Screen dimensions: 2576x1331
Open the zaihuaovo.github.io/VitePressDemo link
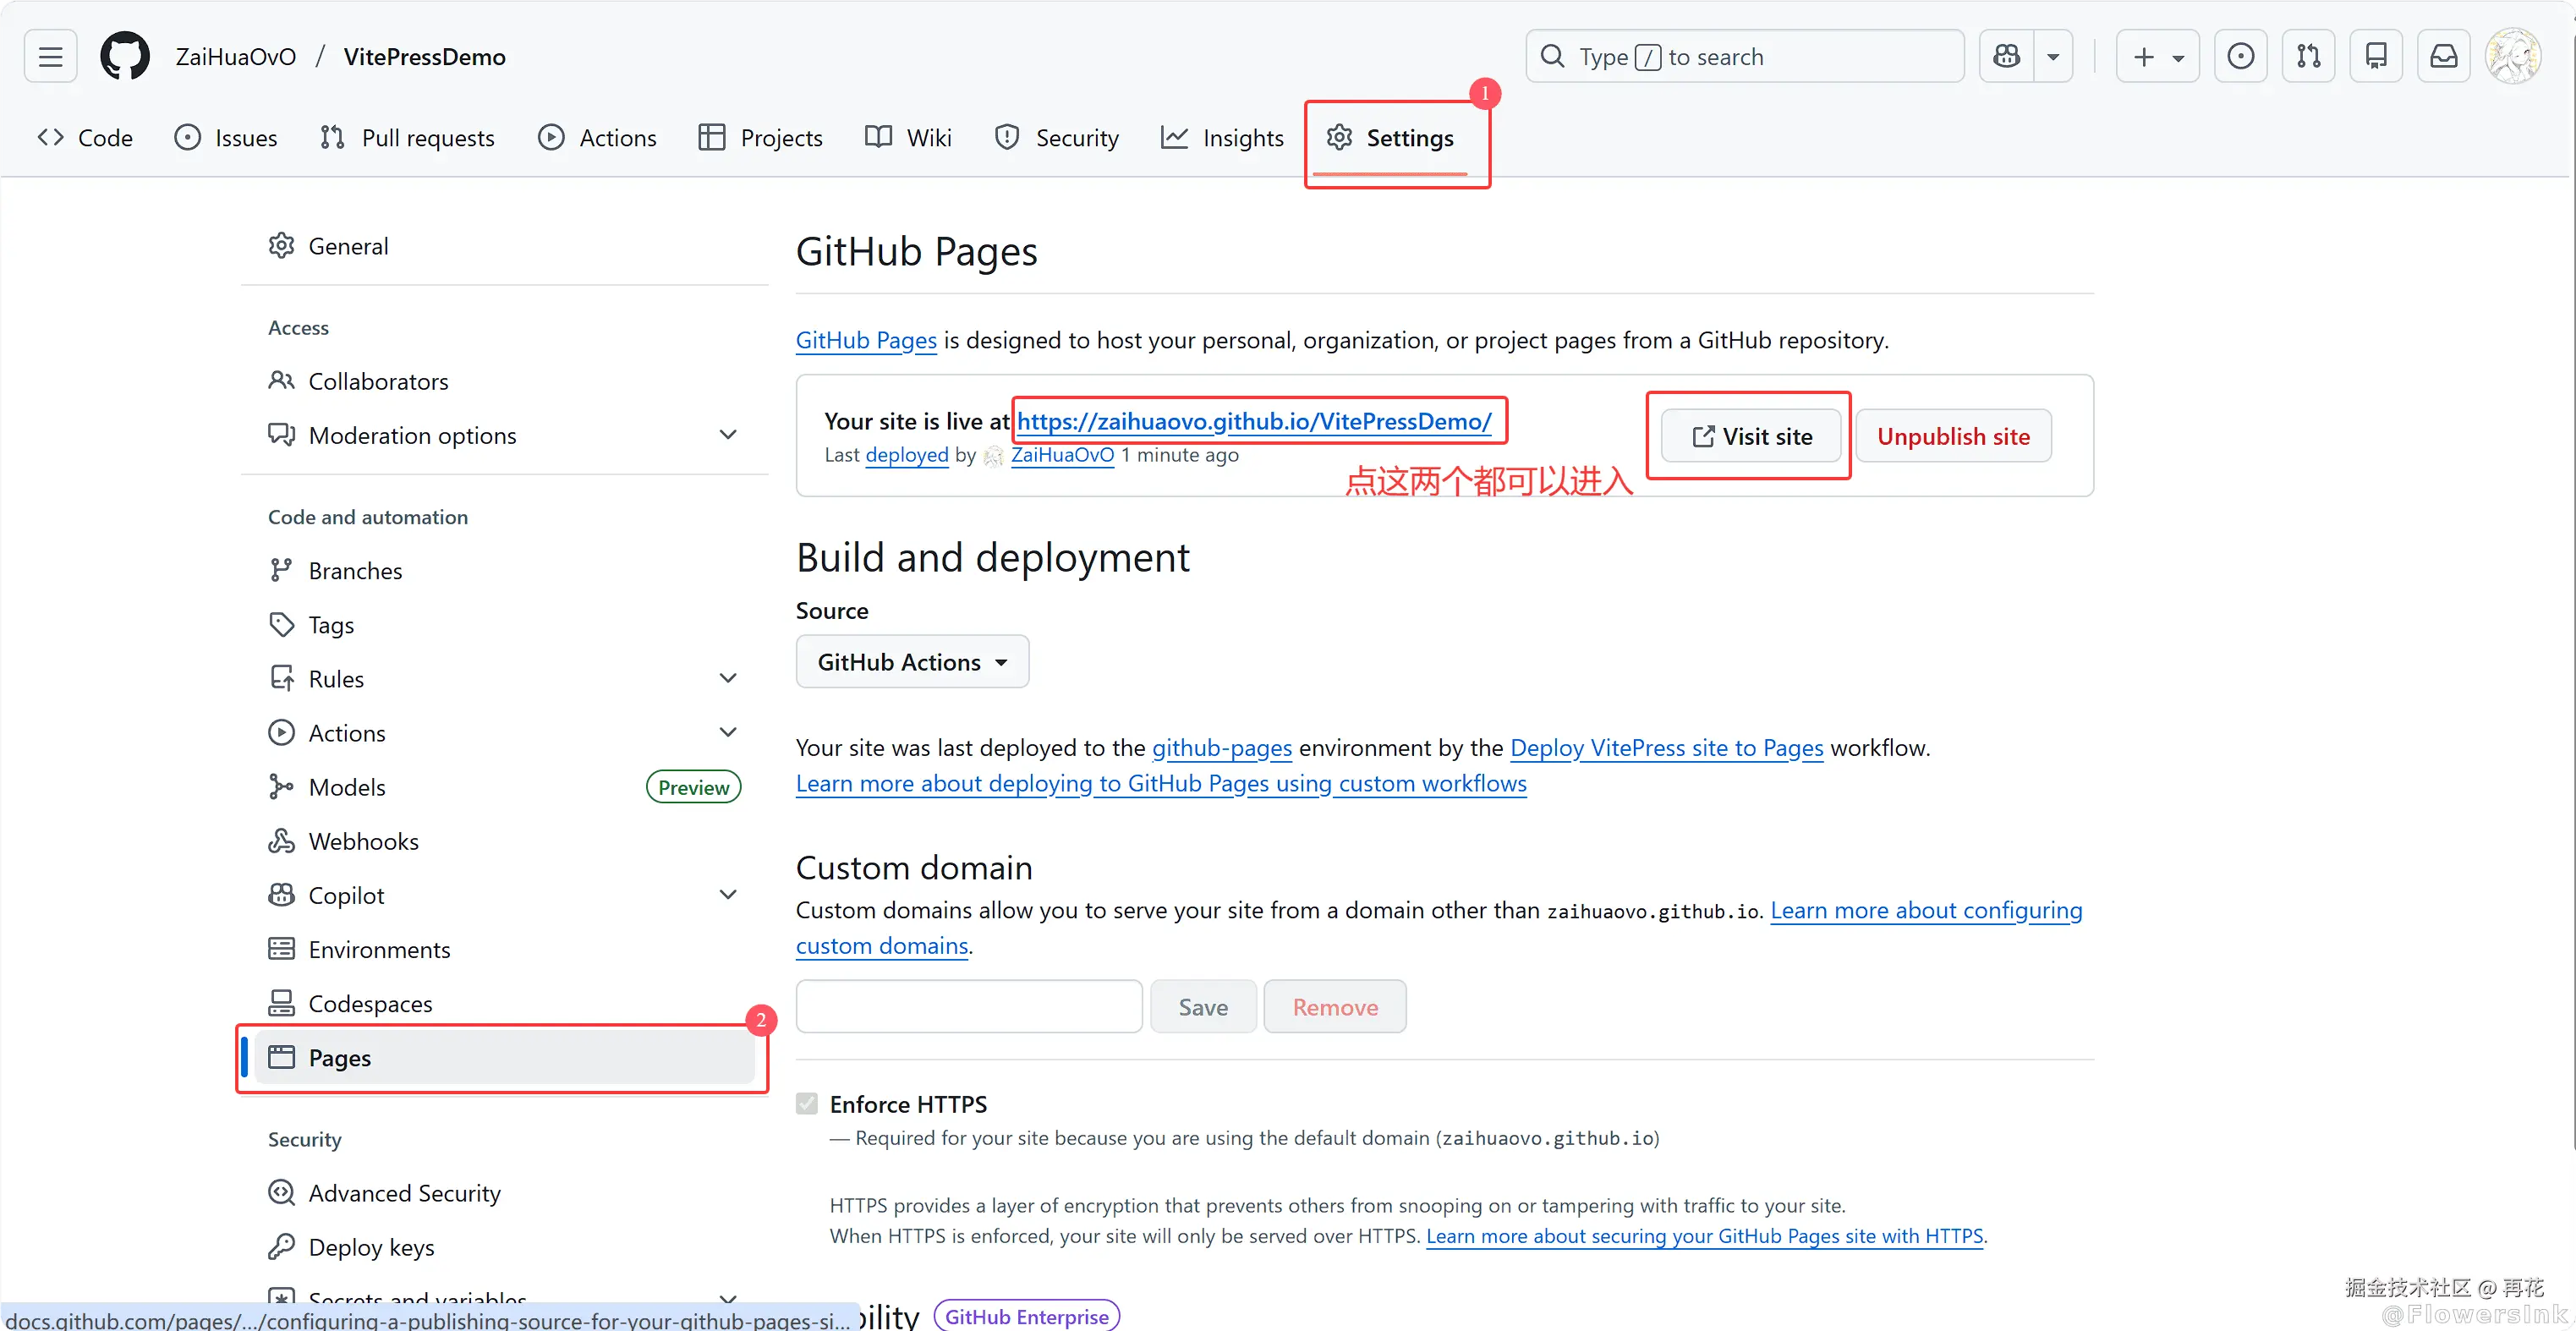(x=1254, y=421)
